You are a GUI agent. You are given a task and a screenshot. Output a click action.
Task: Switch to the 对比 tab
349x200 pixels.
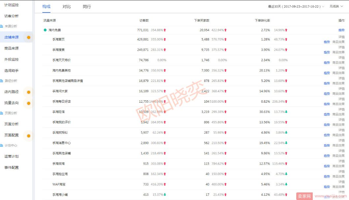(x=67, y=7)
